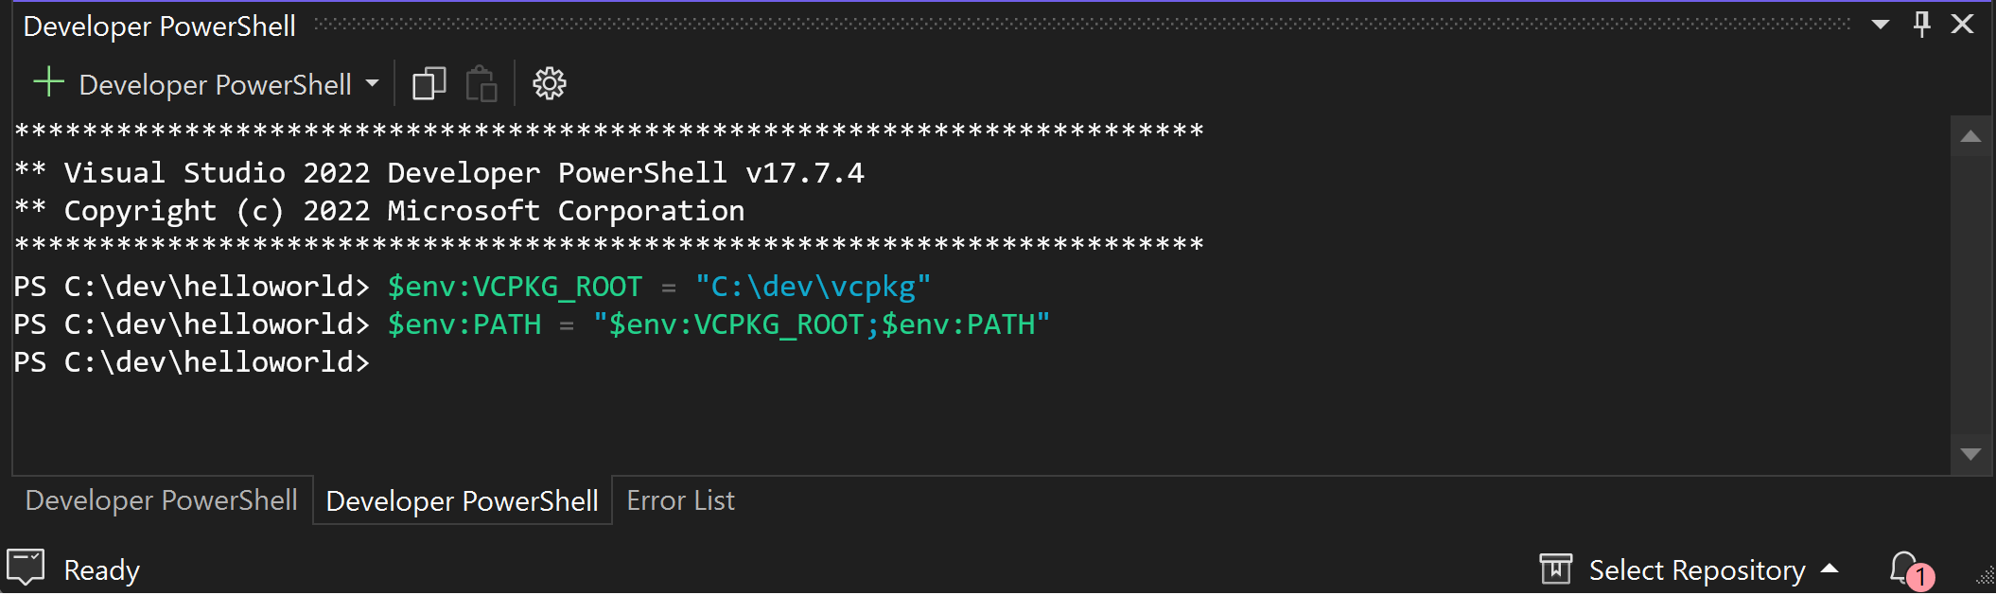Copy the terminal output using copy icon
The width and height of the screenshot is (1996, 595).
[429, 83]
